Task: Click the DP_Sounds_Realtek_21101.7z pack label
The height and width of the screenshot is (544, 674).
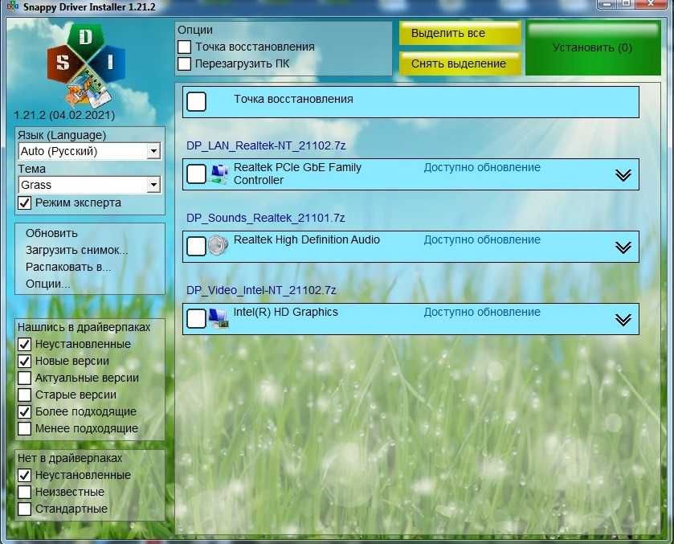Action: (x=266, y=218)
